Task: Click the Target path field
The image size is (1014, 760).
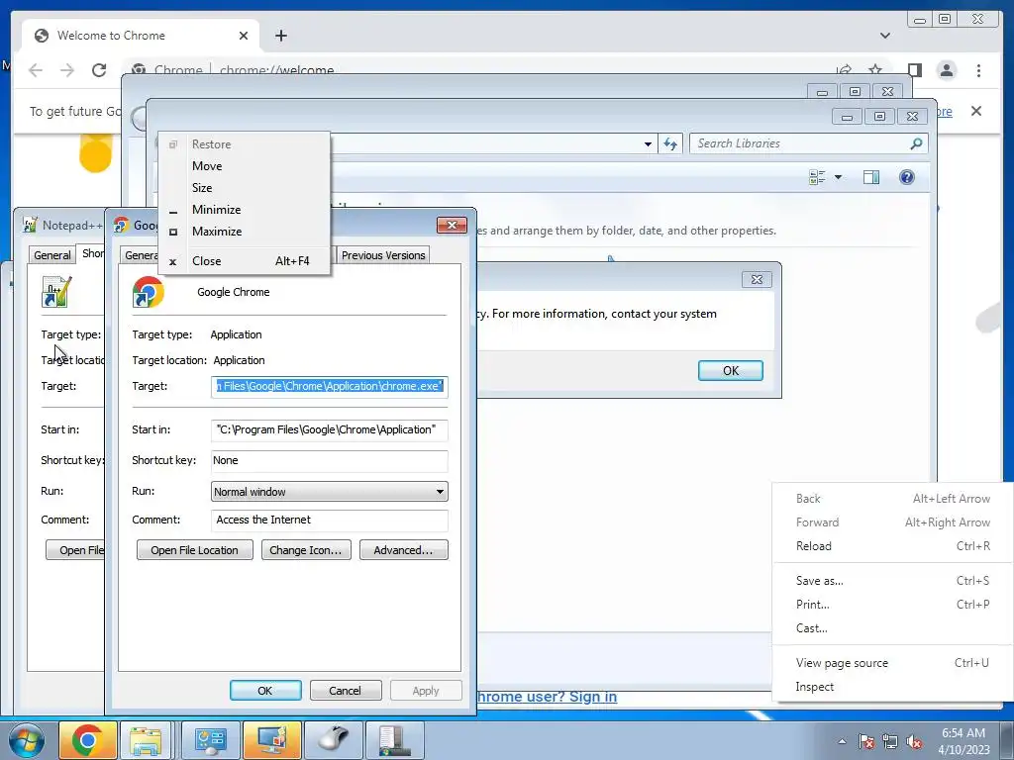Action: coord(329,387)
